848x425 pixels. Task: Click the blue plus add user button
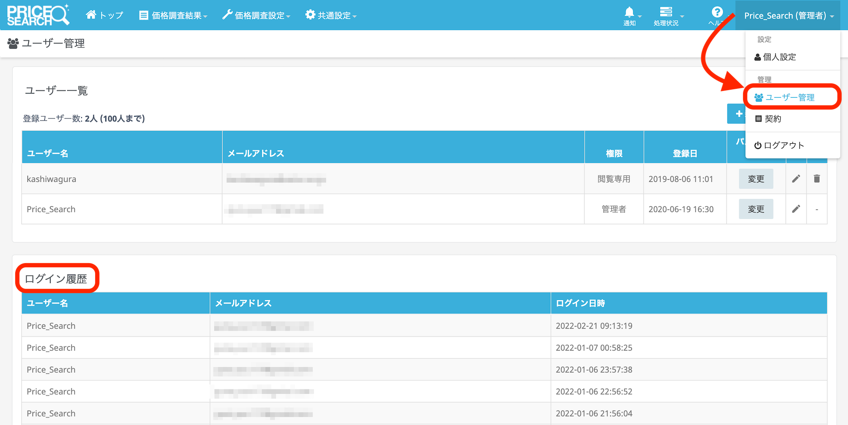[737, 114]
